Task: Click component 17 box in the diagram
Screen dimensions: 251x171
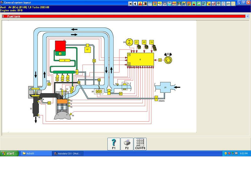Action: click(x=87, y=49)
